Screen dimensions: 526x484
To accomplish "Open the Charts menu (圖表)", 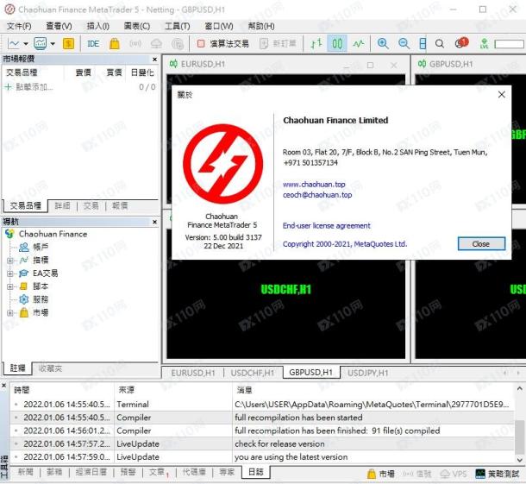I will coord(137,26).
